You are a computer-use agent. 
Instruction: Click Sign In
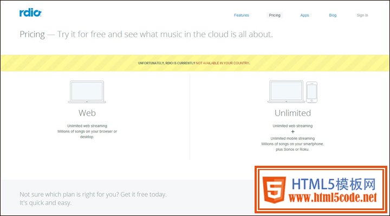(362, 15)
